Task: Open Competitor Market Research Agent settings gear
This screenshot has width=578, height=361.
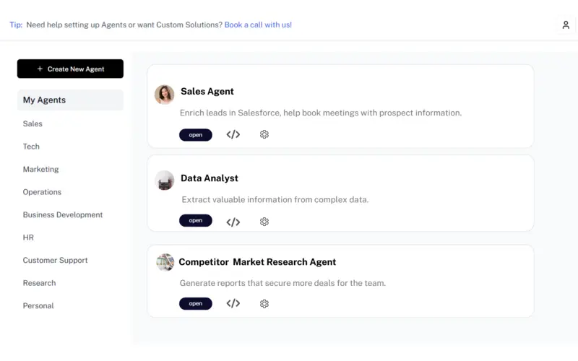Action: point(264,303)
